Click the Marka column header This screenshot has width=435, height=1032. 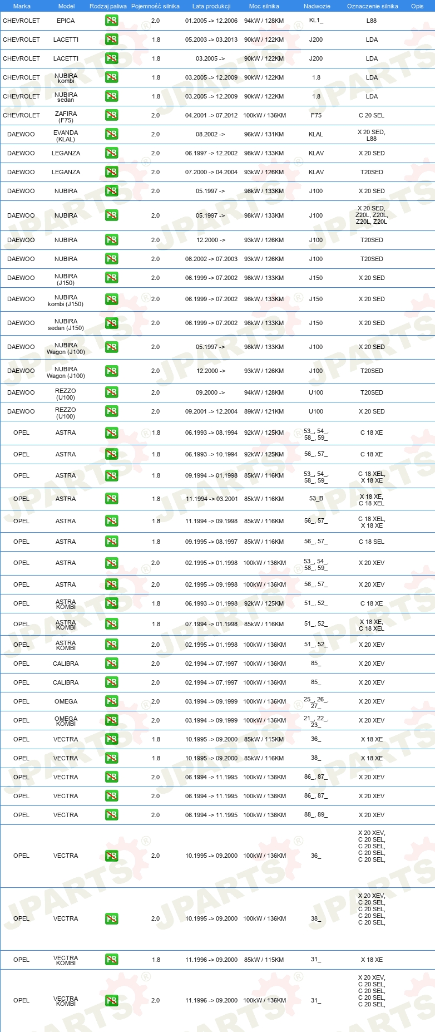tap(22, 6)
